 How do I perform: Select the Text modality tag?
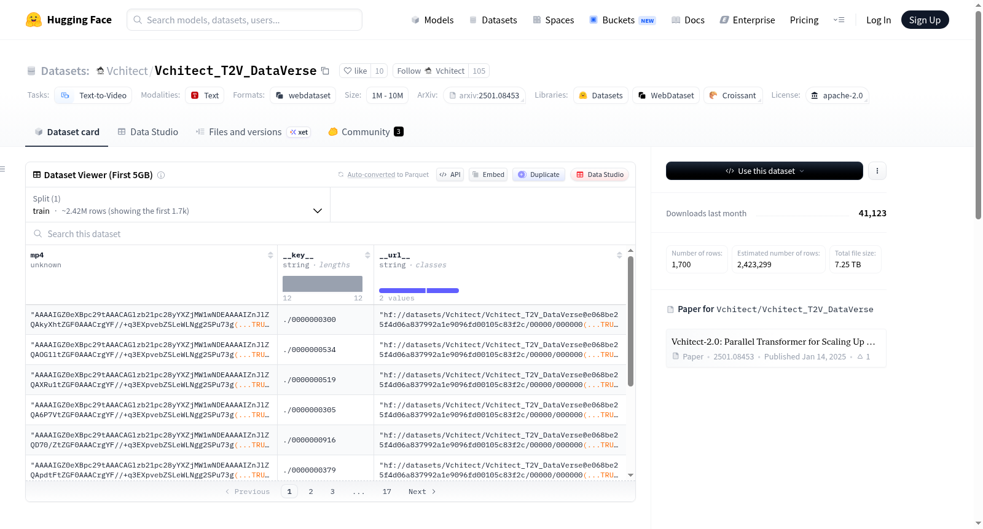[x=205, y=95]
